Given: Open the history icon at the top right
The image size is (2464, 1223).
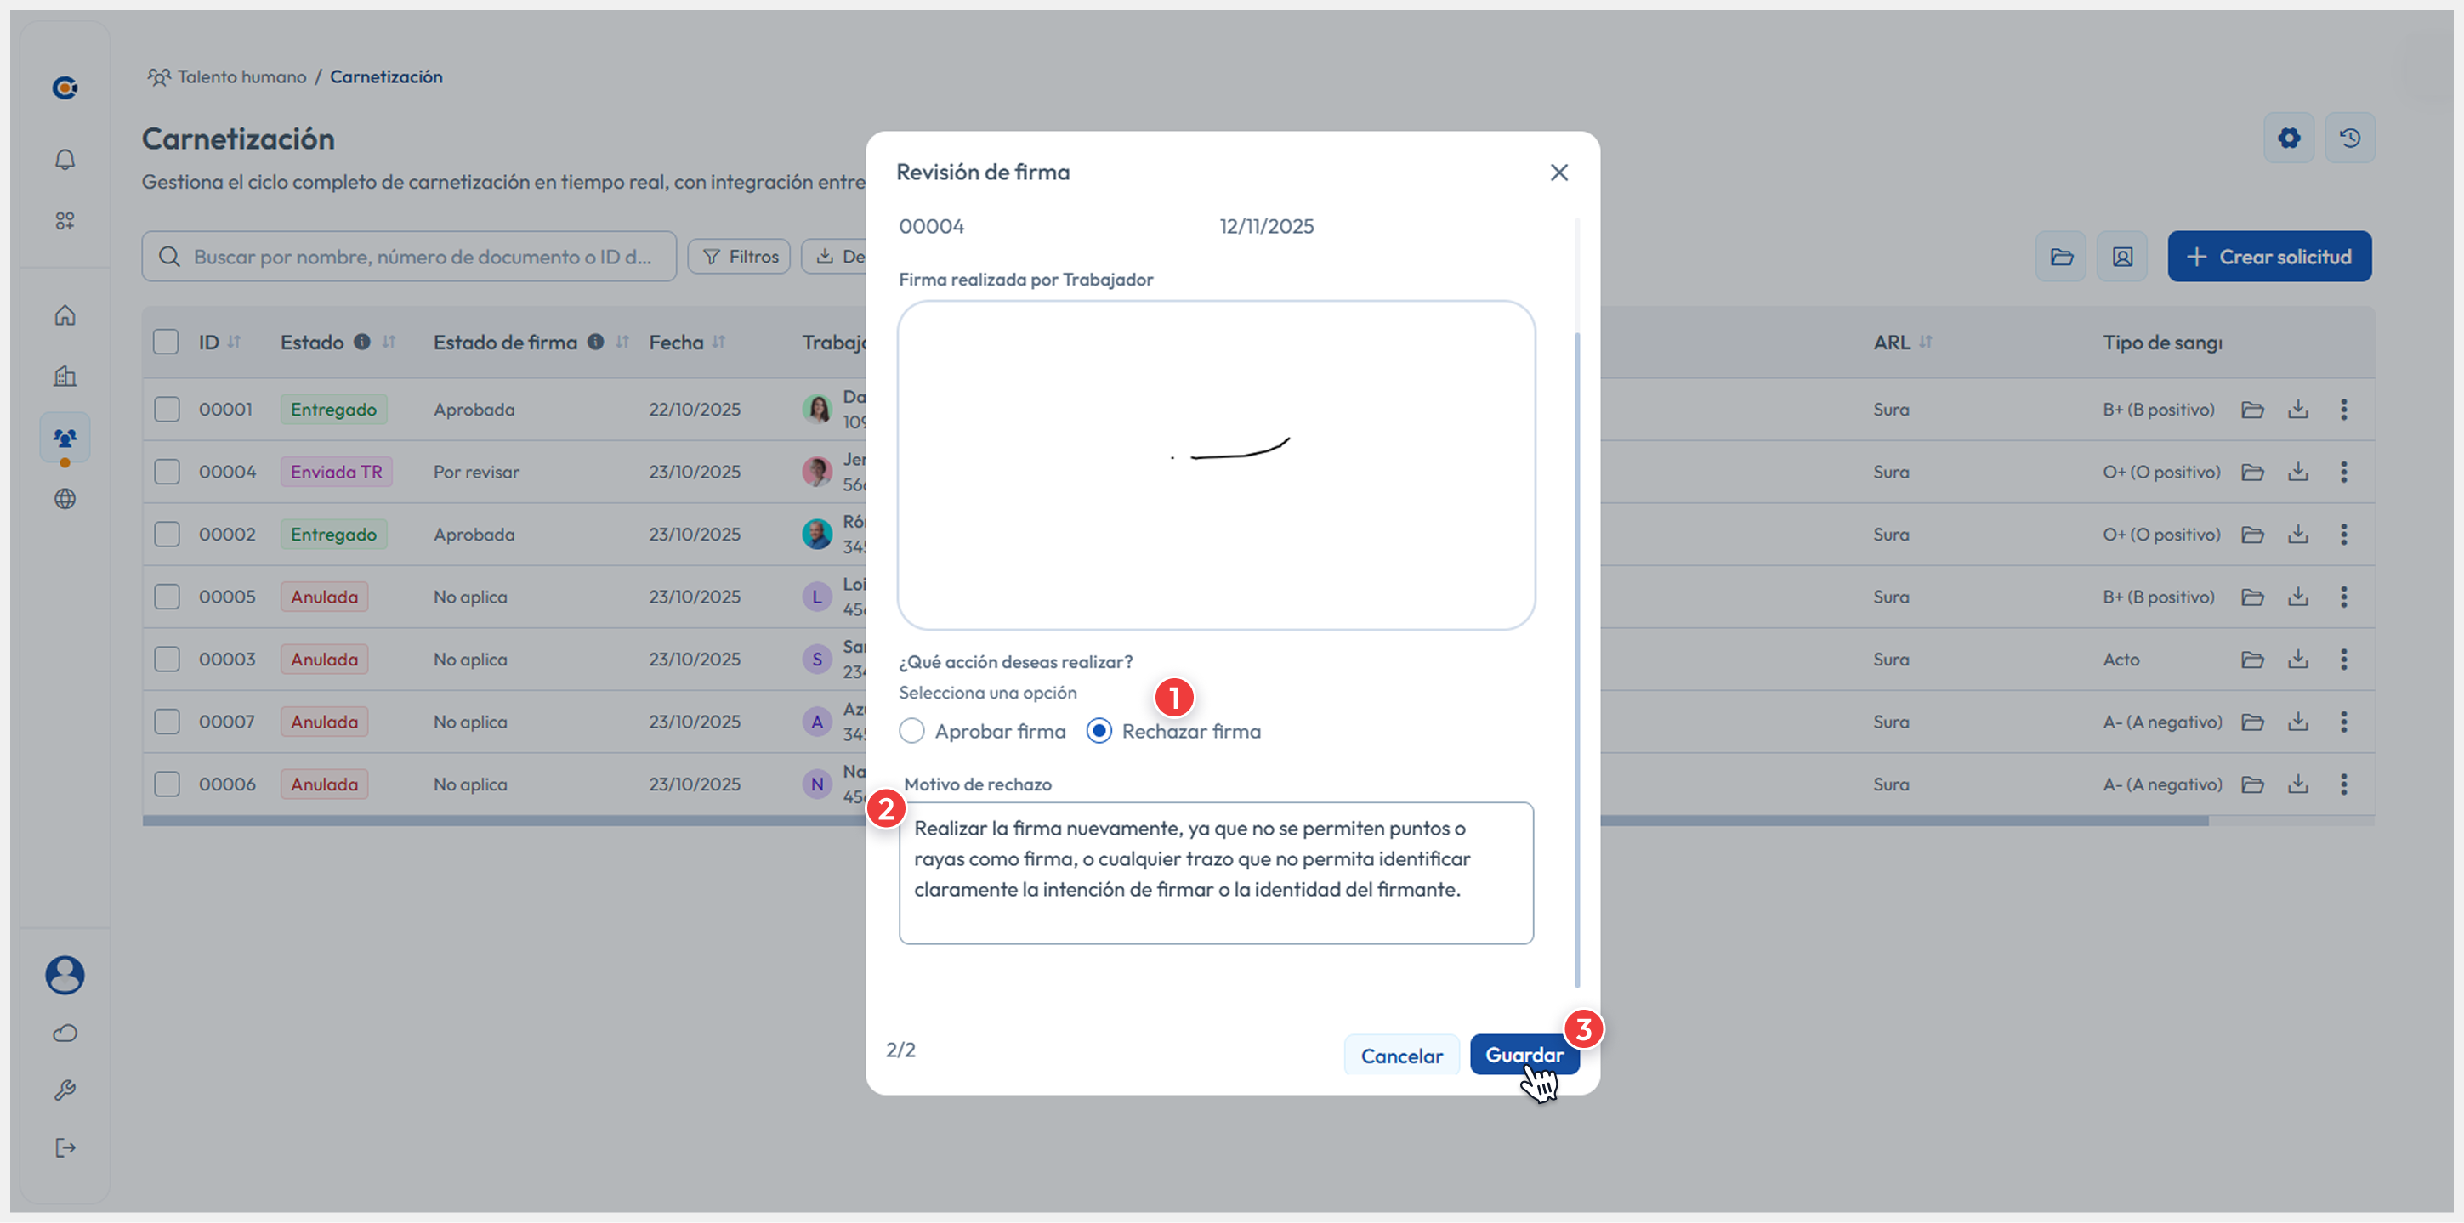Looking at the screenshot, I should 2350,137.
